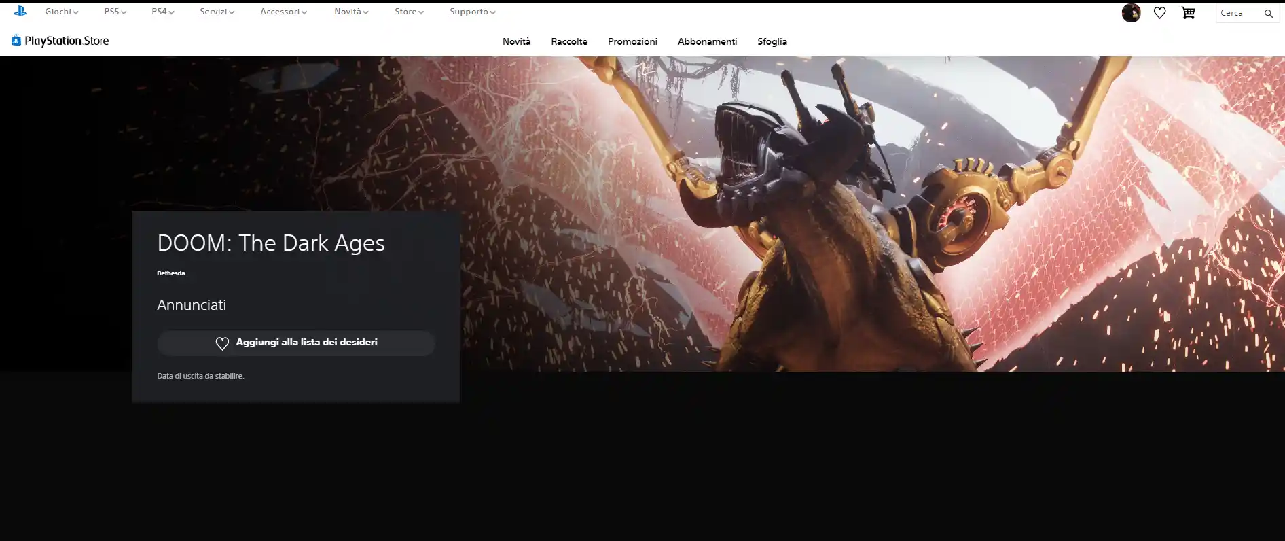
Task: Open the Novità store tab
Action: [x=517, y=41]
